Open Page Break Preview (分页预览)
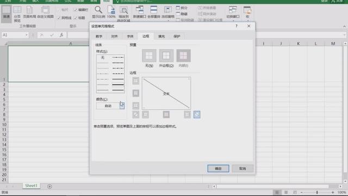Screen dimensions: 348x196 (x=17, y=14)
